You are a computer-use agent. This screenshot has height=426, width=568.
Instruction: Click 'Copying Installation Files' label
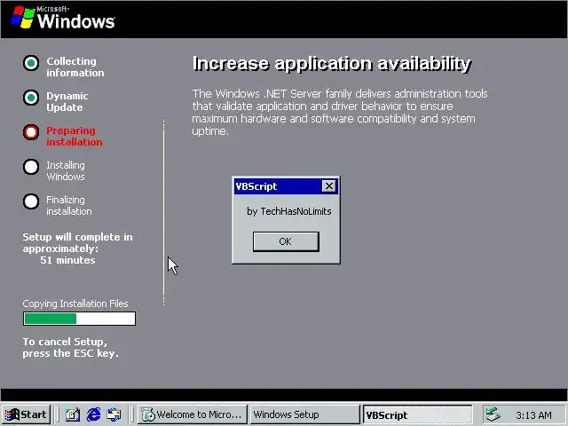(x=75, y=304)
